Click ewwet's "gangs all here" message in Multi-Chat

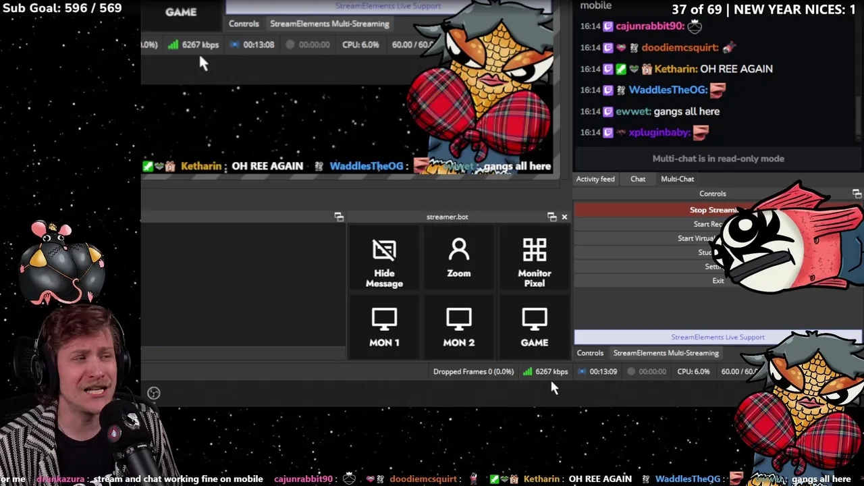(686, 111)
